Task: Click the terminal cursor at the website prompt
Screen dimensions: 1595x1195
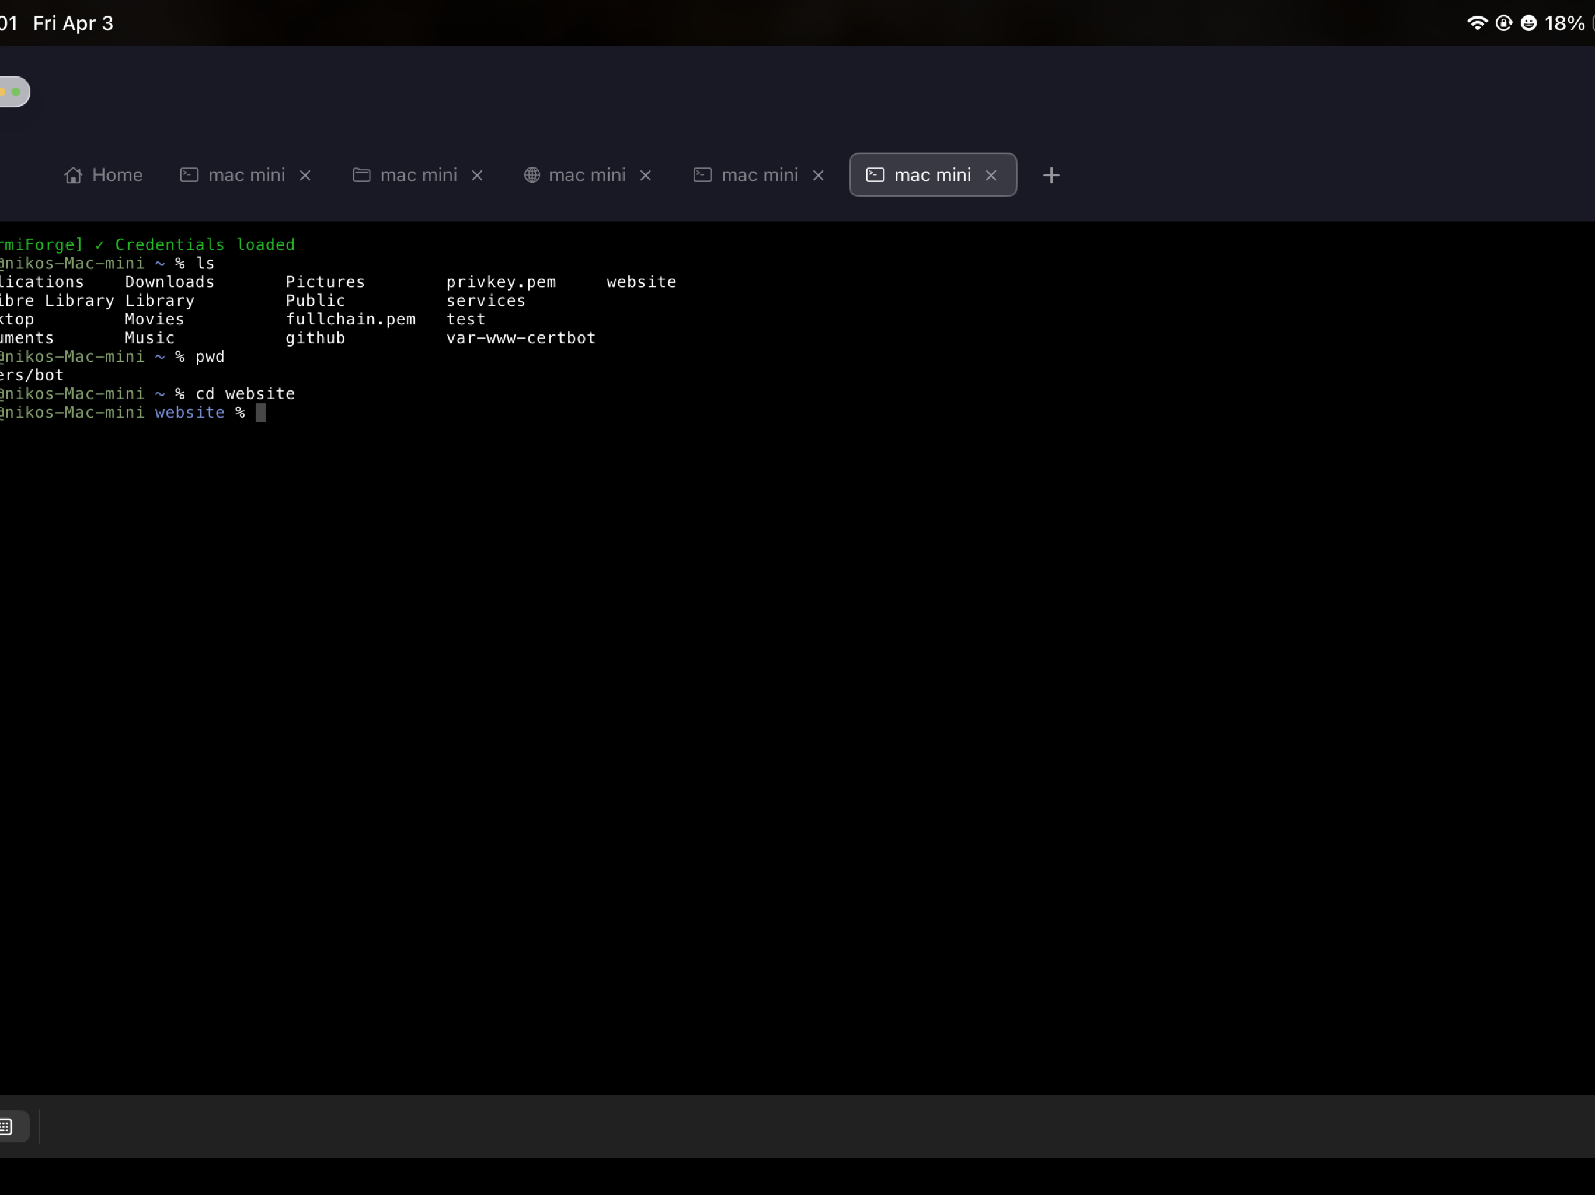Action: pos(260,413)
